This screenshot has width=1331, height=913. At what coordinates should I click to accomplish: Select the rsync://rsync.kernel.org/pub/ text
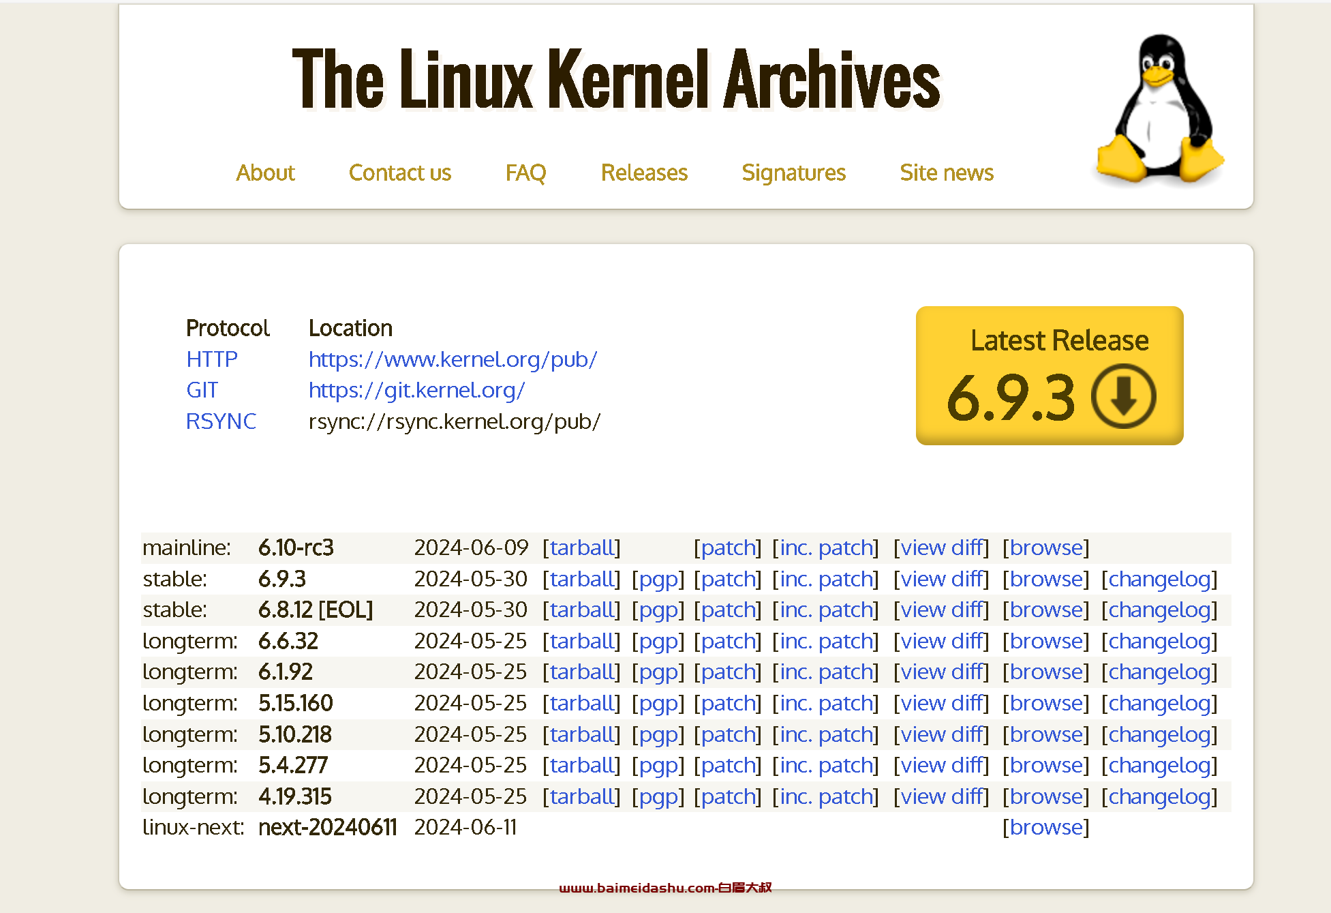pyautogui.click(x=455, y=421)
